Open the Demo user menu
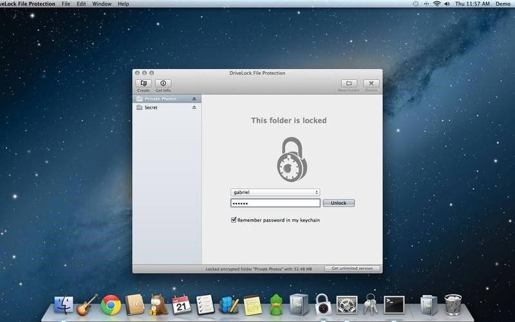The height and width of the screenshot is (322, 515). (x=503, y=4)
